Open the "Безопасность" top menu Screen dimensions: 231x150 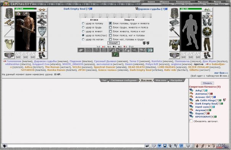tap(183, 2)
